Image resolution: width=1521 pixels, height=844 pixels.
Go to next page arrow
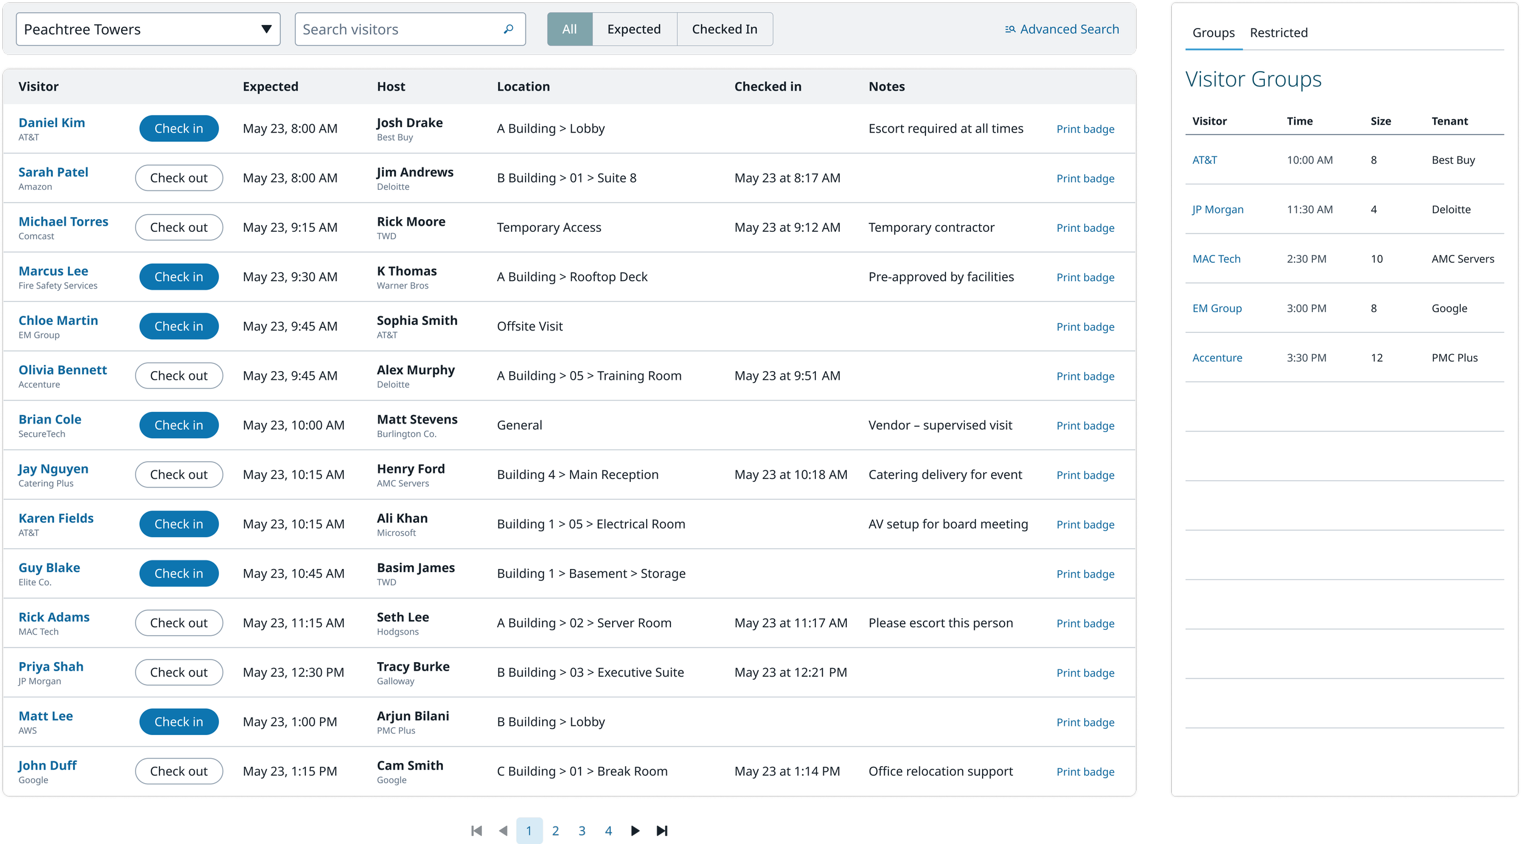click(x=635, y=831)
